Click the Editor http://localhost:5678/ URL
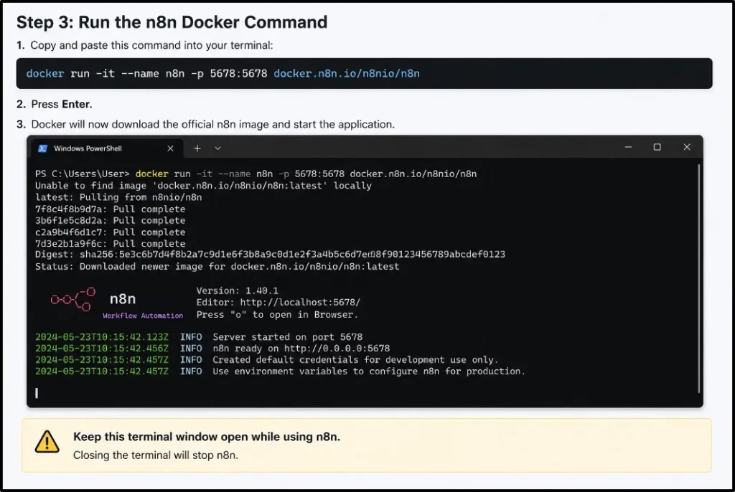735x492 pixels. coord(300,303)
